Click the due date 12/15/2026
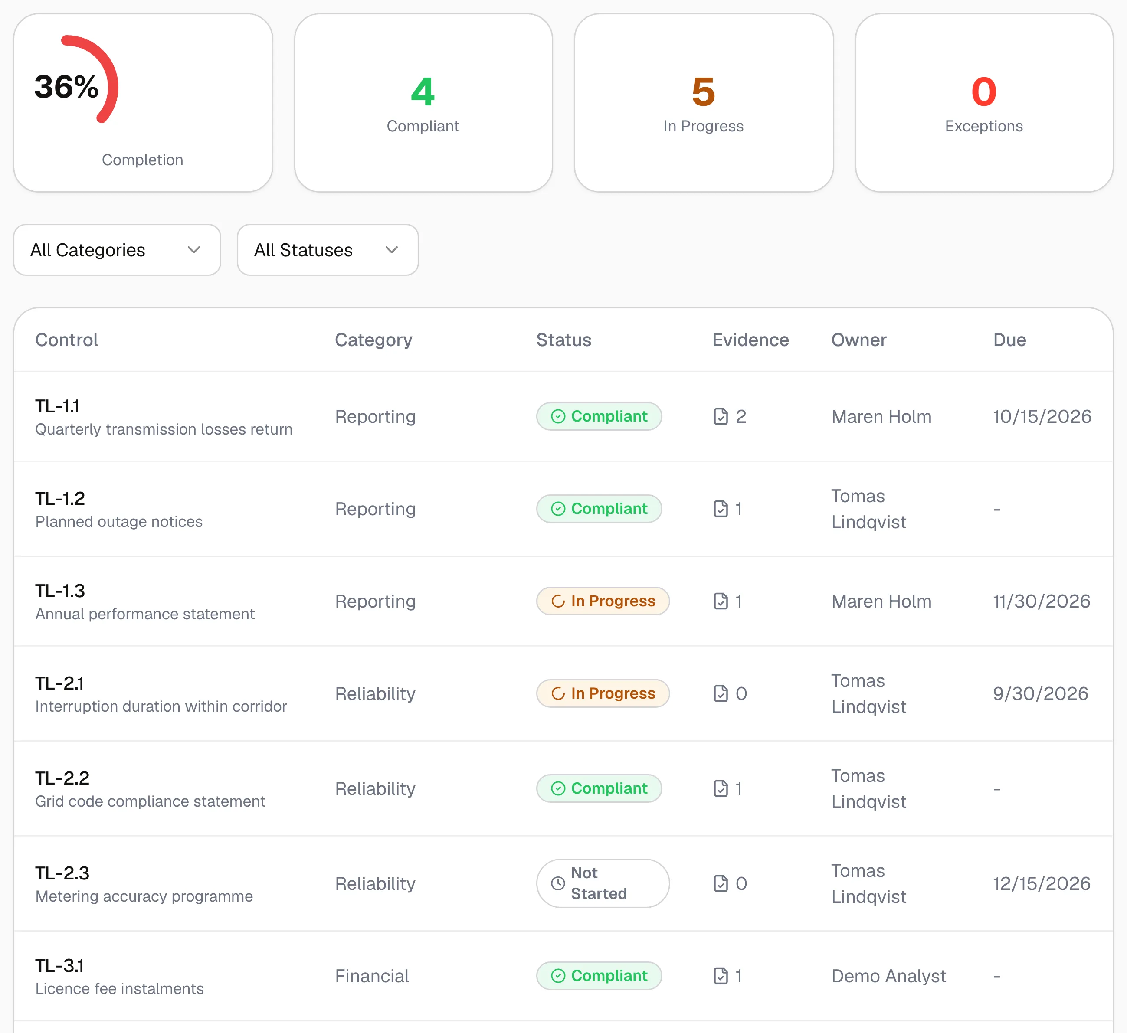The height and width of the screenshot is (1033, 1127). (x=1042, y=883)
